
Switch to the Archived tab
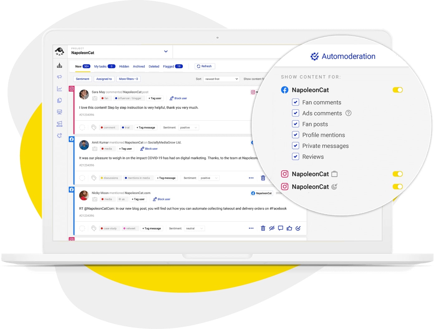click(x=139, y=67)
